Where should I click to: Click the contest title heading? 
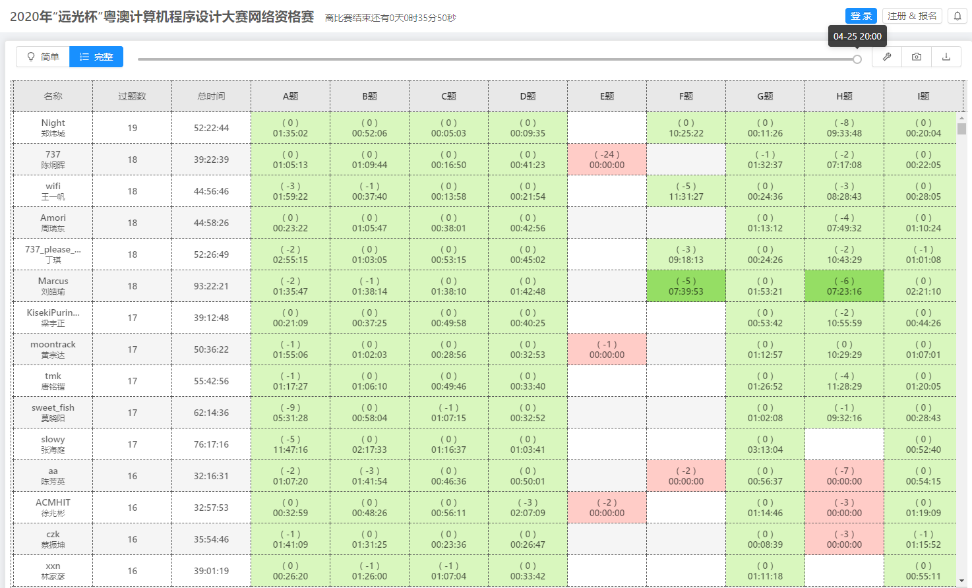pyautogui.click(x=162, y=16)
